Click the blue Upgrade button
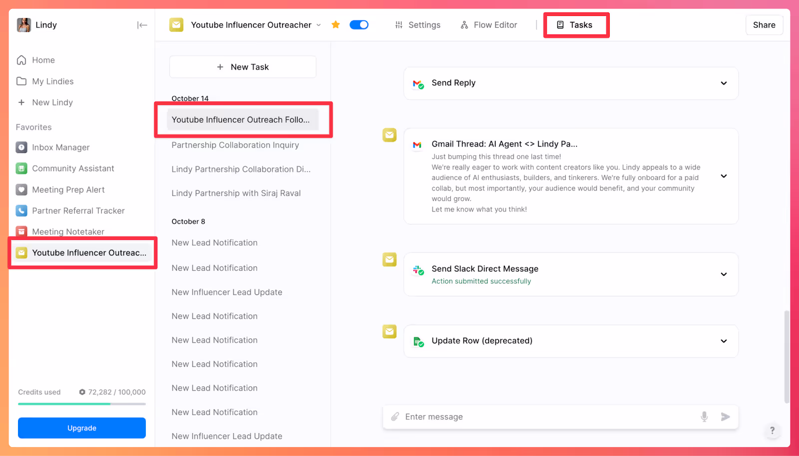This screenshot has height=456, width=799. click(82, 428)
